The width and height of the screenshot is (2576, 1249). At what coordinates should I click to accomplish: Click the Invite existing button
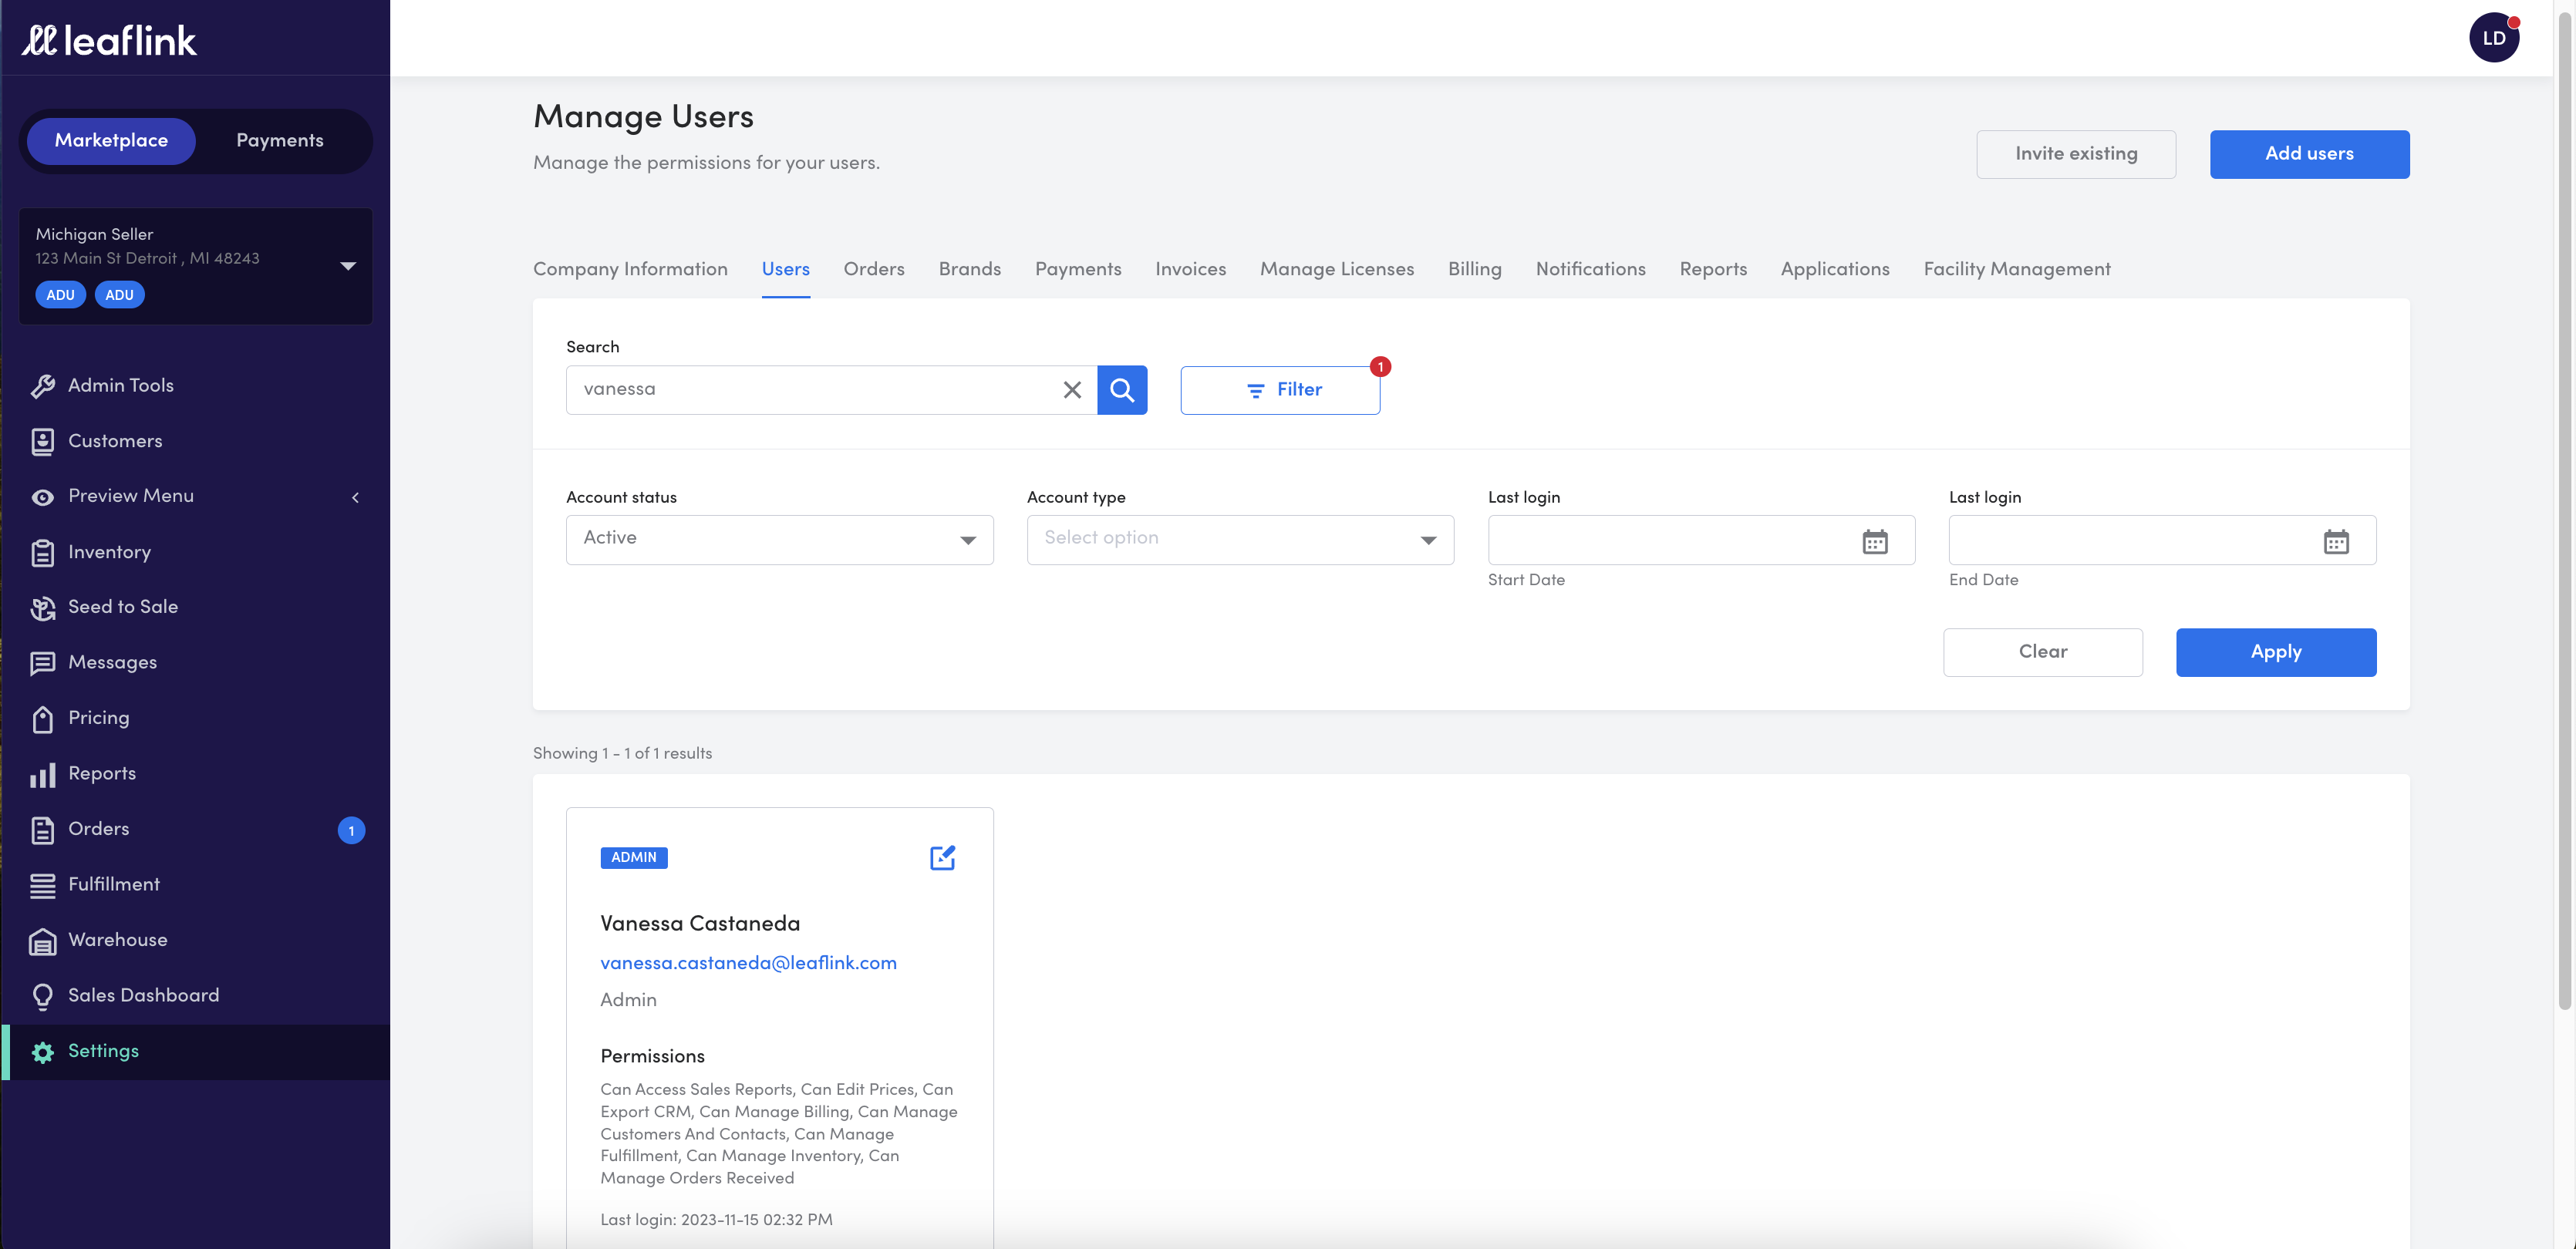(x=2076, y=154)
